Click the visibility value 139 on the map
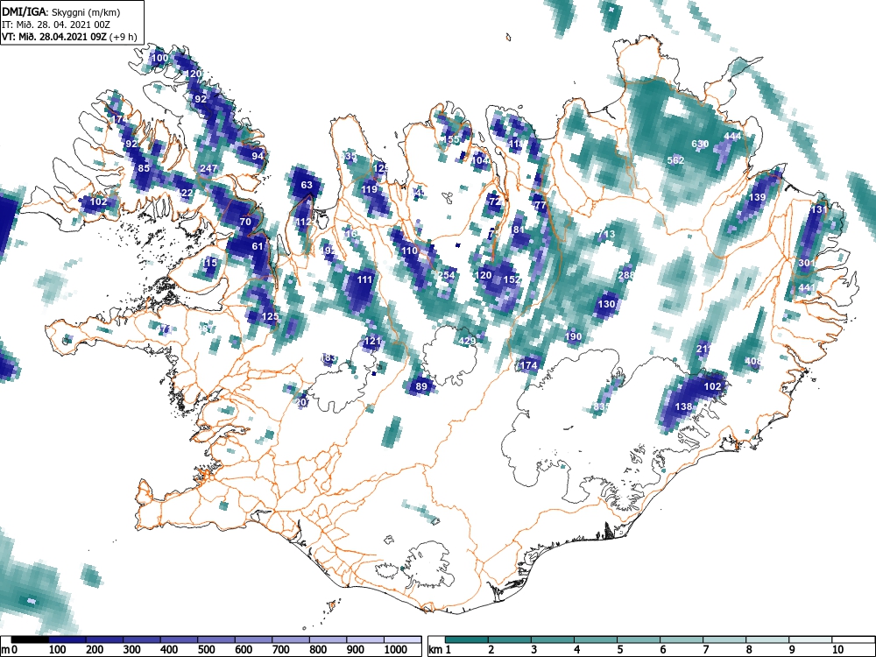 point(757,197)
